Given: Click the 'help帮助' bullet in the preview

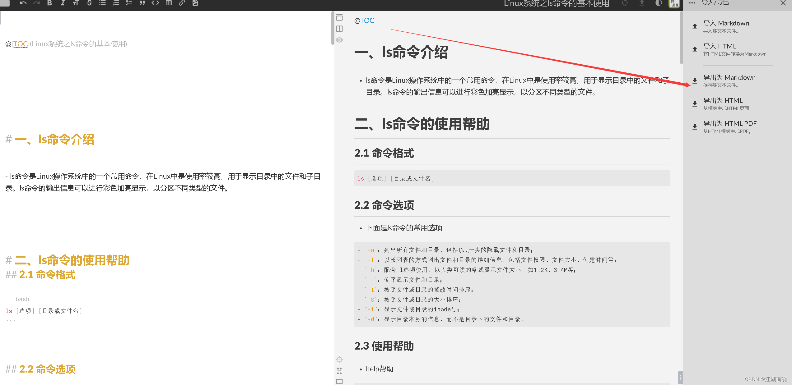Looking at the screenshot, I should click(x=380, y=369).
